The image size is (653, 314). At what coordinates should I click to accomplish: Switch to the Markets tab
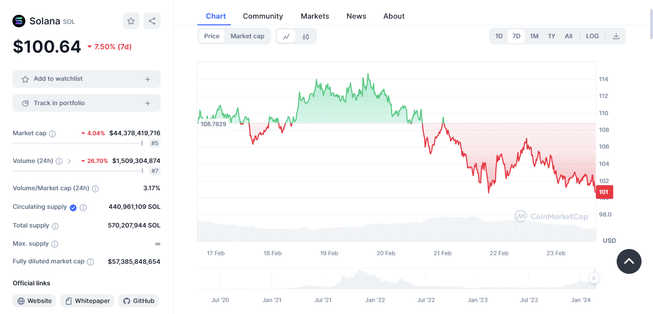click(315, 16)
